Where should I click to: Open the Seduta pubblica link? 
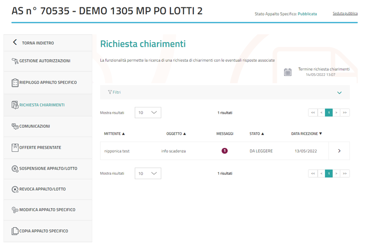pyautogui.click(x=345, y=14)
